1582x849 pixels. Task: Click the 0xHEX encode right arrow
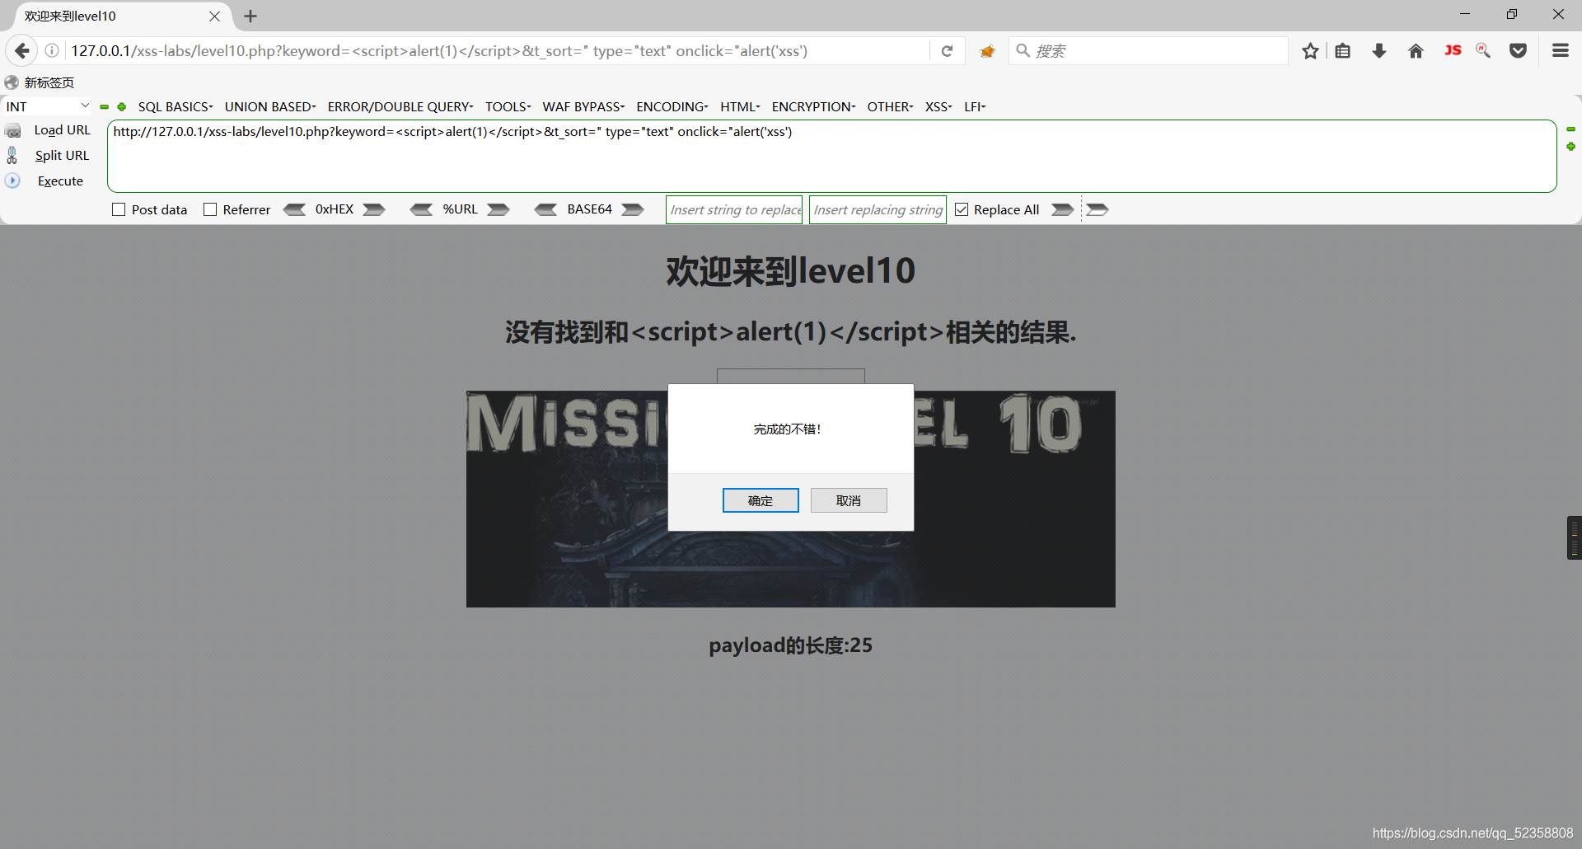[374, 209]
